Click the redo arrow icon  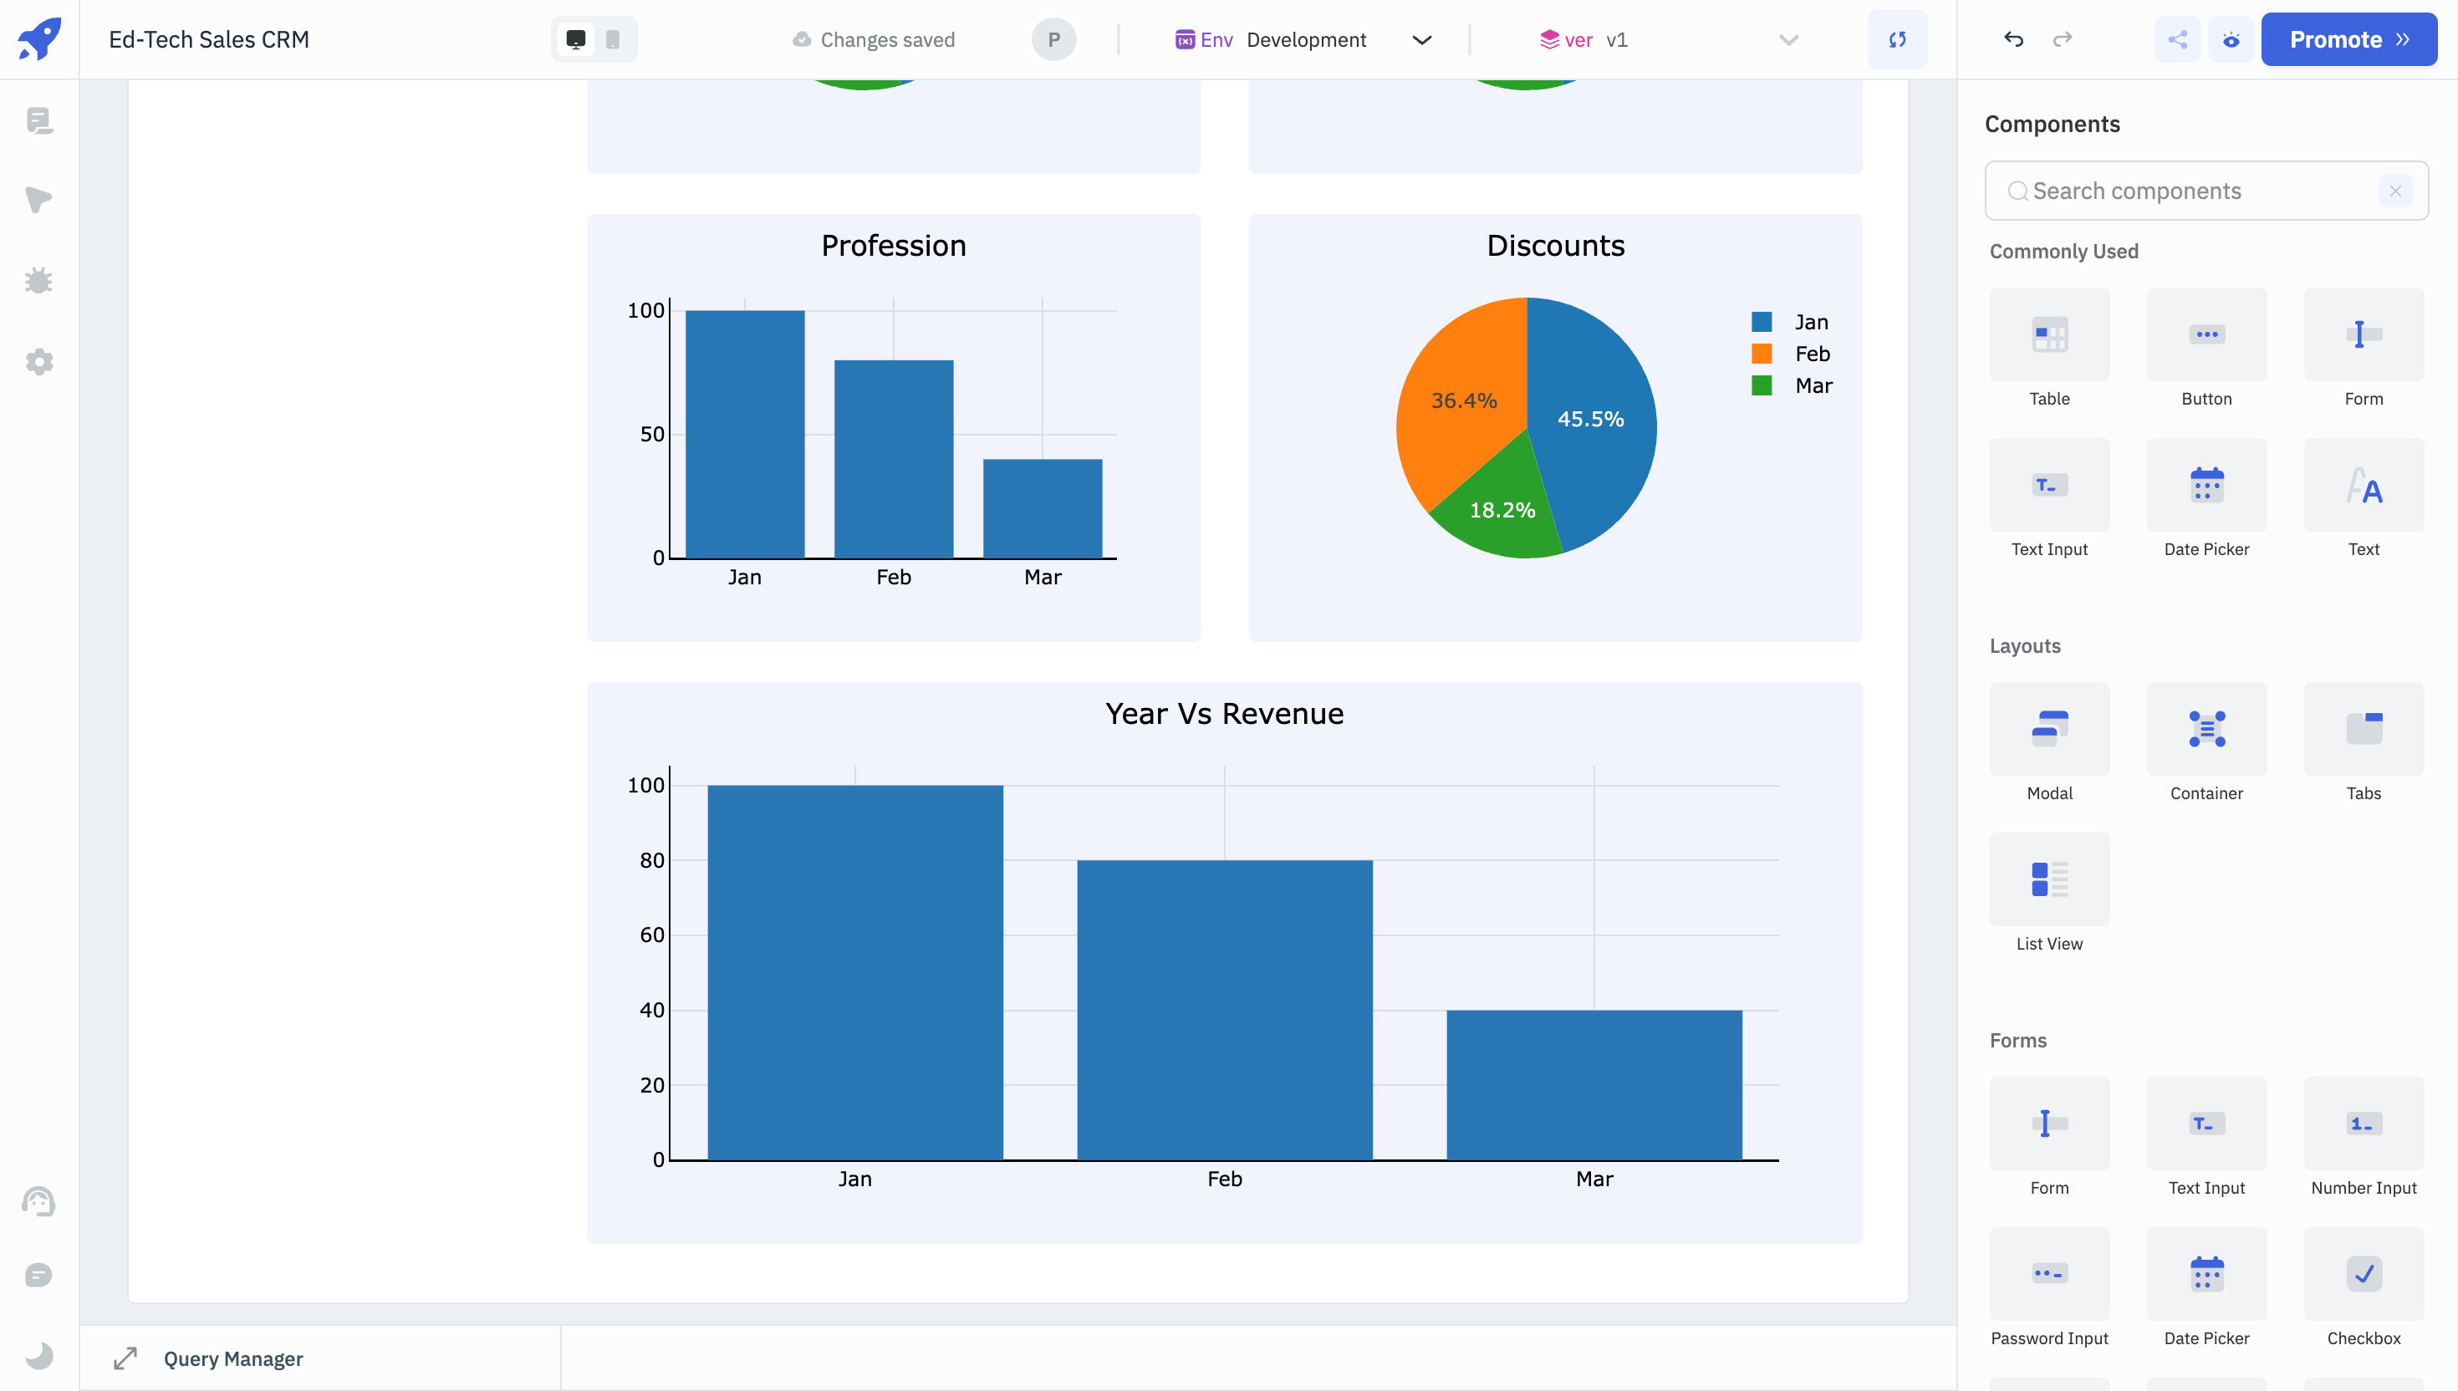coord(2063,39)
